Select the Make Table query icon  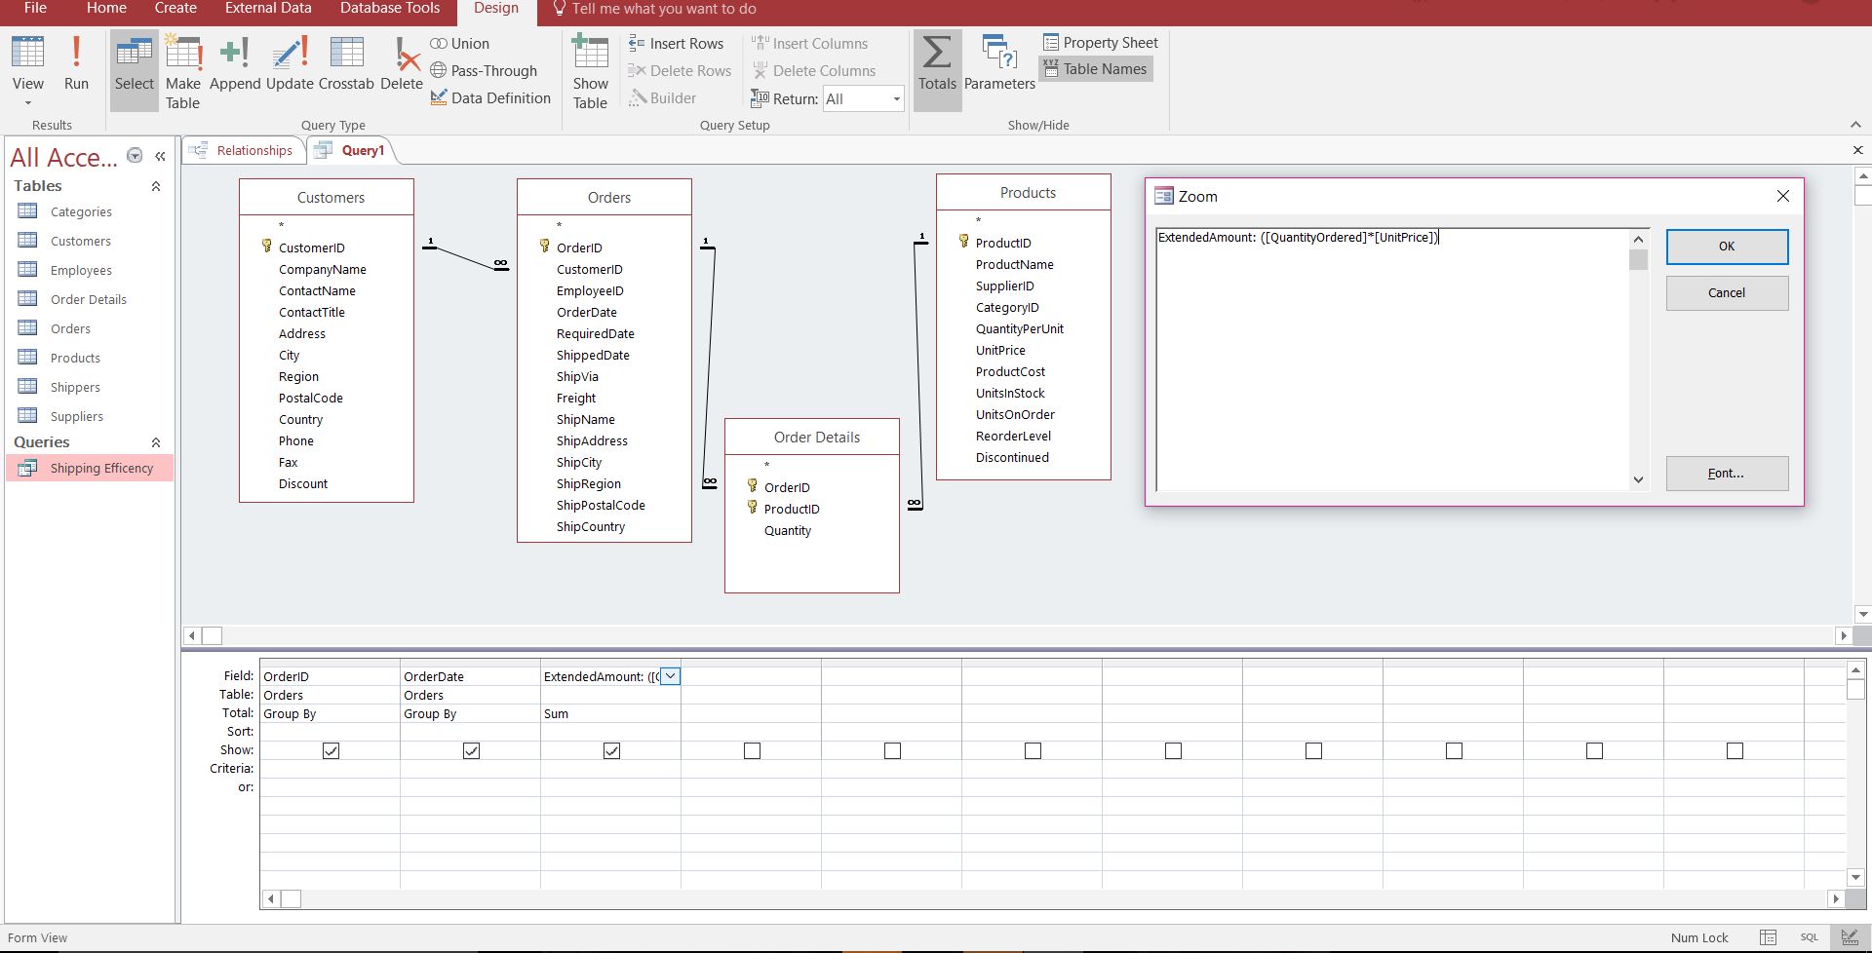click(182, 70)
